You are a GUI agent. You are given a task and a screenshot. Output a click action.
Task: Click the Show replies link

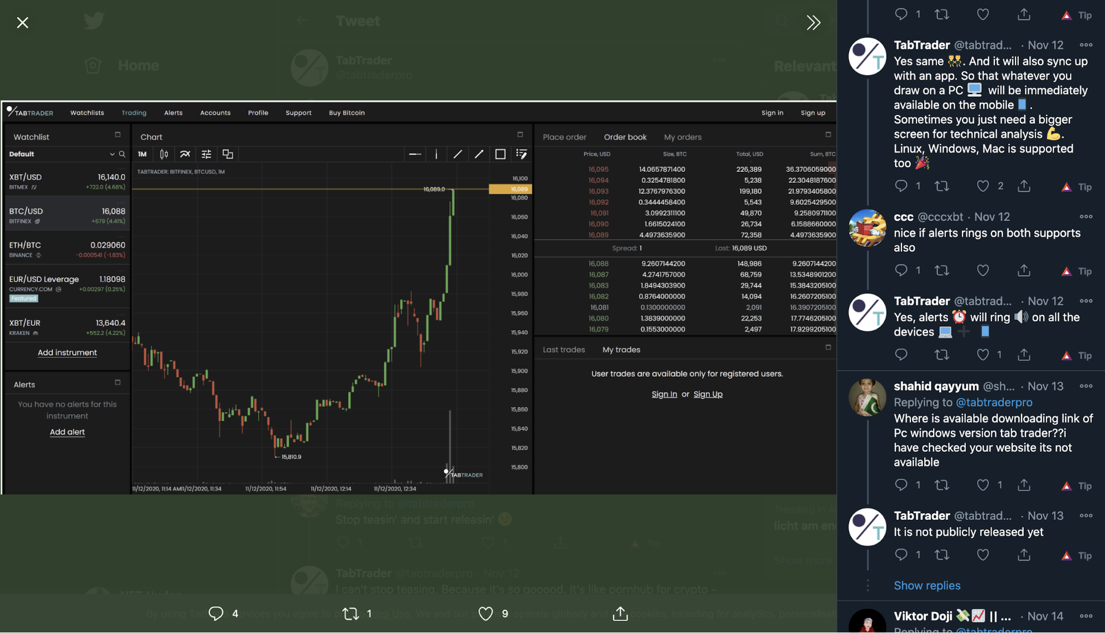pos(927,585)
